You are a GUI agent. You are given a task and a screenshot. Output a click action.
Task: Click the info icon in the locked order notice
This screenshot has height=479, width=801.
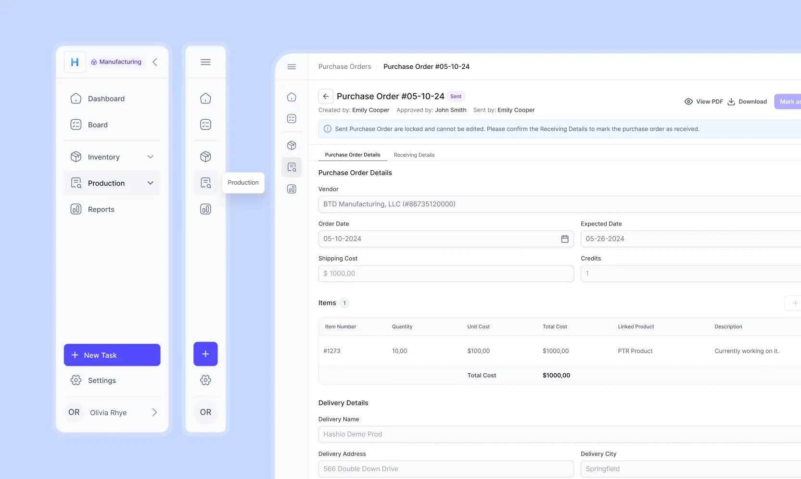328,129
